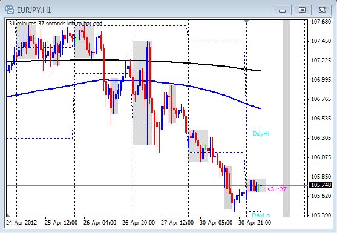Click the tall gray vertical session bar
This screenshot has height=233, width=337.
(286, 118)
